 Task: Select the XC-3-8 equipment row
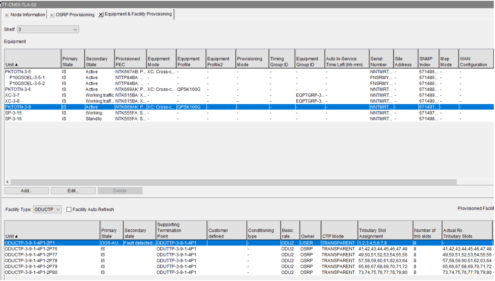(x=249, y=101)
